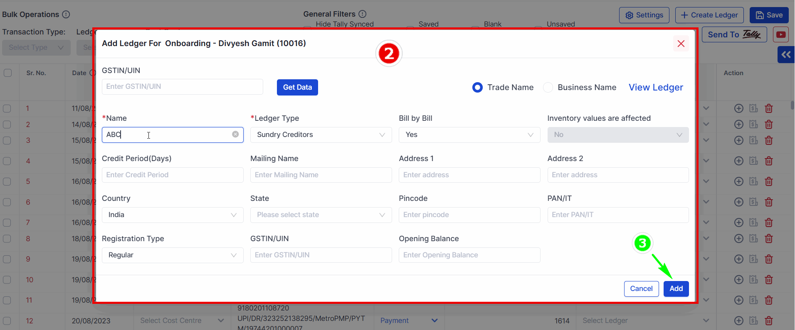Click the plus icon in row 10

pyautogui.click(x=739, y=279)
